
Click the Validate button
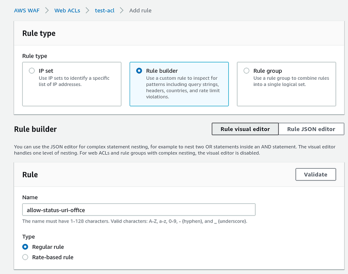[316, 174]
